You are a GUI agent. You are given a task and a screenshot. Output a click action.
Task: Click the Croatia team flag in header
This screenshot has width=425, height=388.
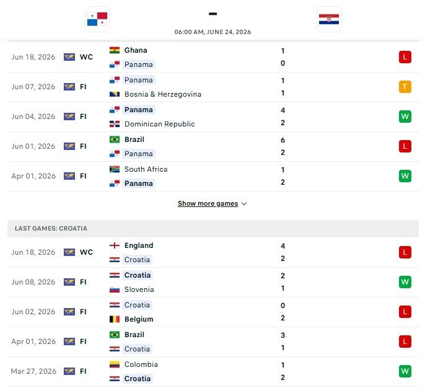(329, 19)
